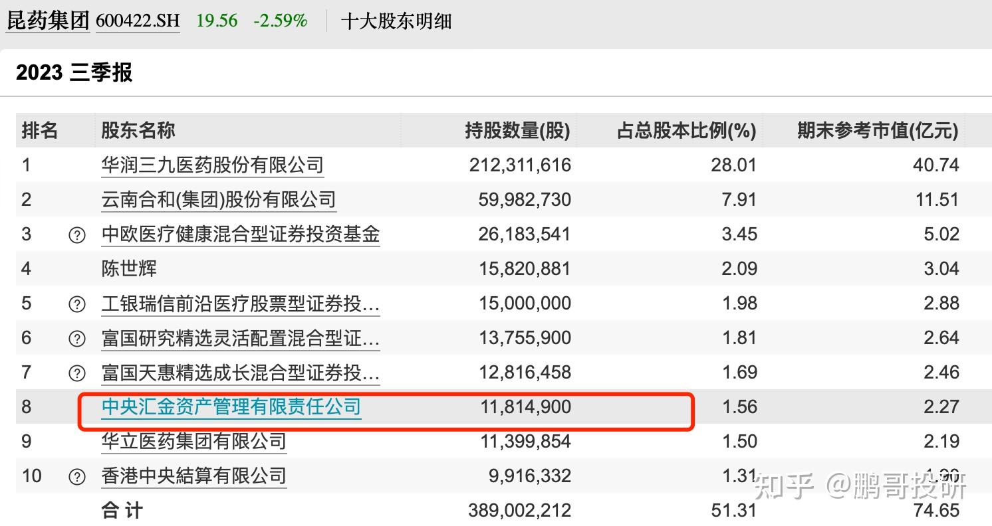Open shareholder 华润三九医药股份有限公司
The image size is (992, 526).
coord(212,165)
